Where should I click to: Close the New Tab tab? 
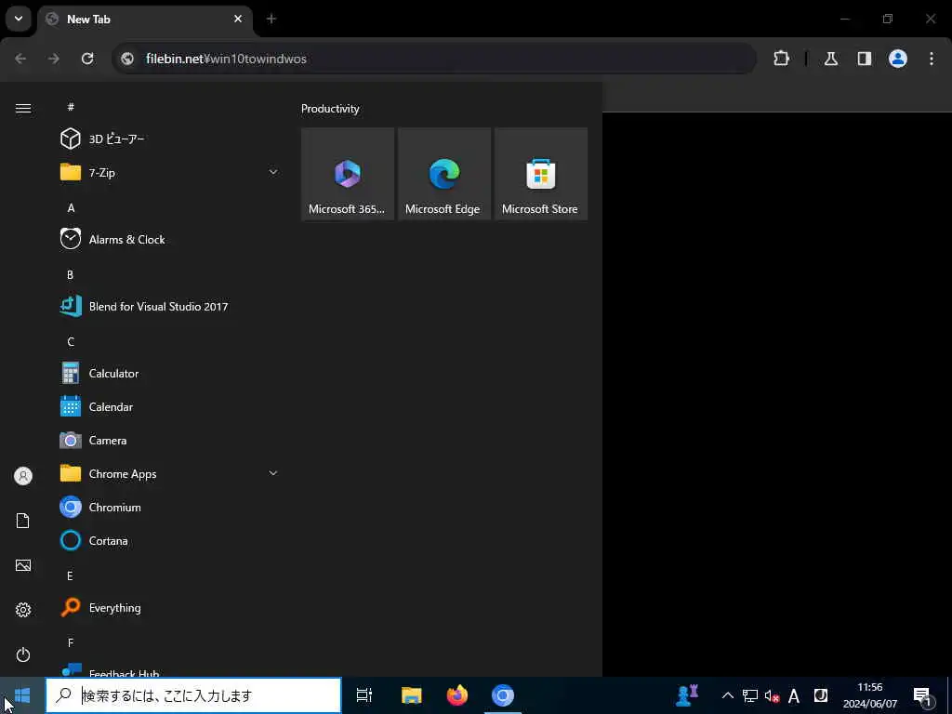click(238, 19)
